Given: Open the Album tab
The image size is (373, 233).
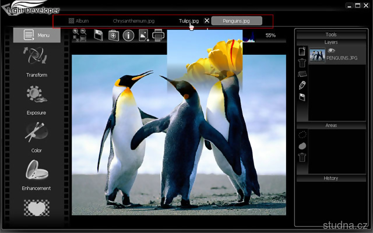Looking at the screenshot, I should pyautogui.click(x=79, y=21).
